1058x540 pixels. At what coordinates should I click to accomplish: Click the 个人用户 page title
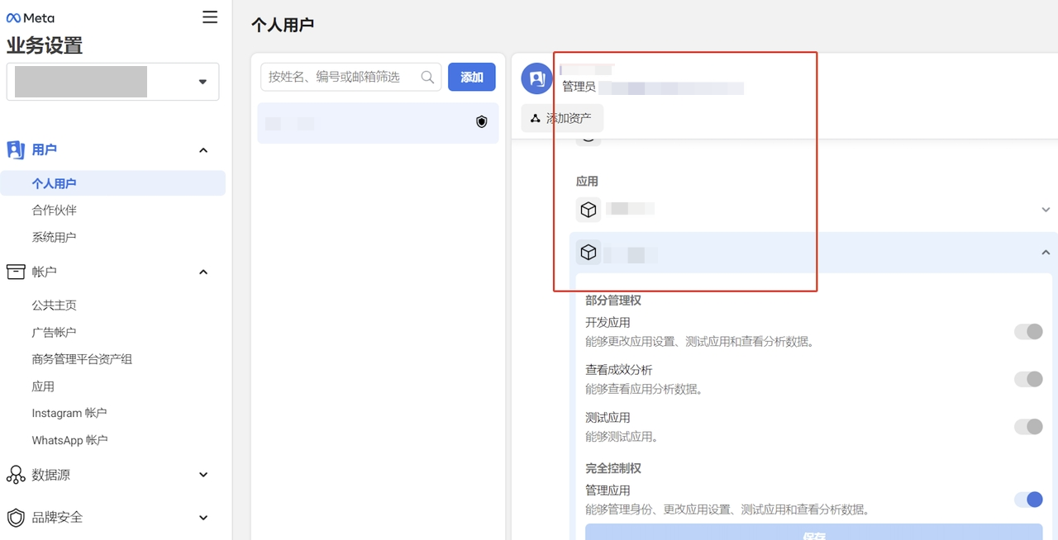(x=283, y=25)
